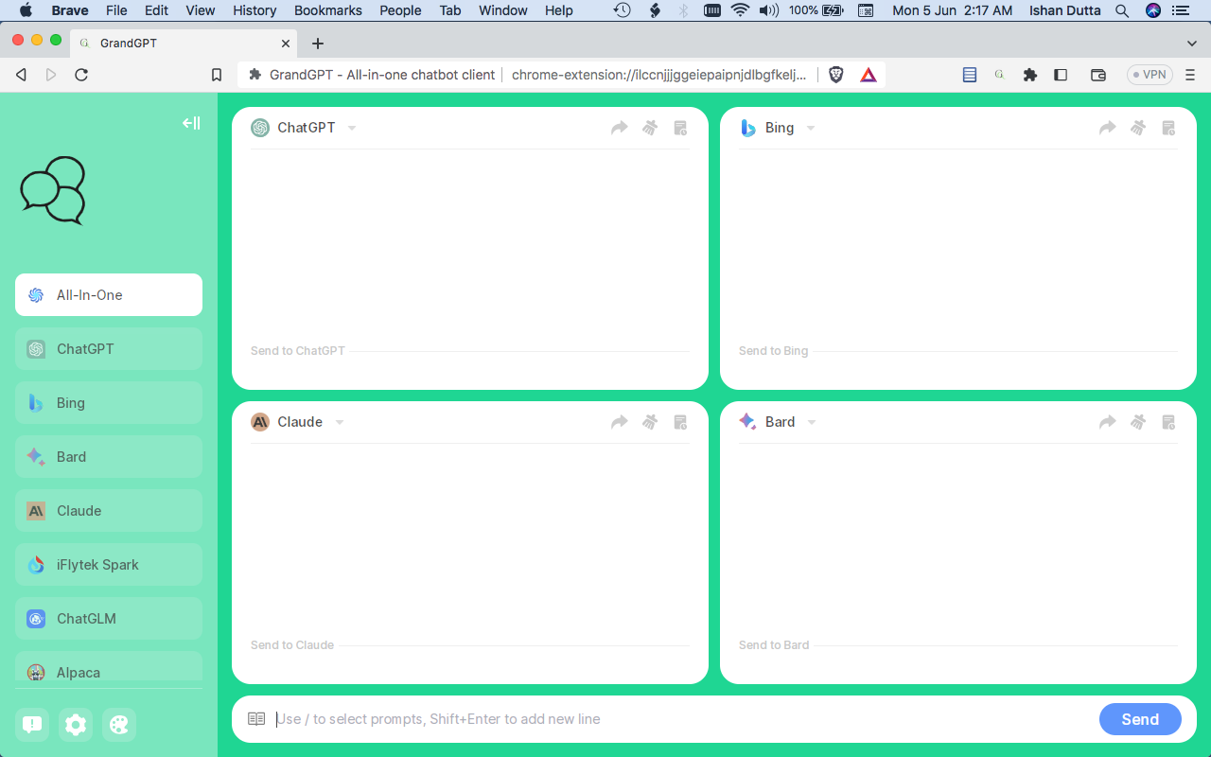Open the Apple menu
The width and height of the screenshot is (1211, 757).
click(x=26, y=10)
